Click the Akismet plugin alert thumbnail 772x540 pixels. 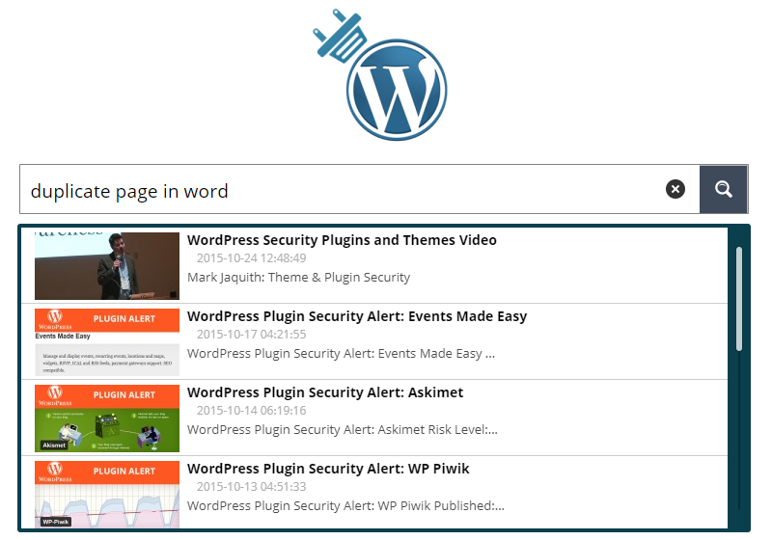tap(107, 418)
